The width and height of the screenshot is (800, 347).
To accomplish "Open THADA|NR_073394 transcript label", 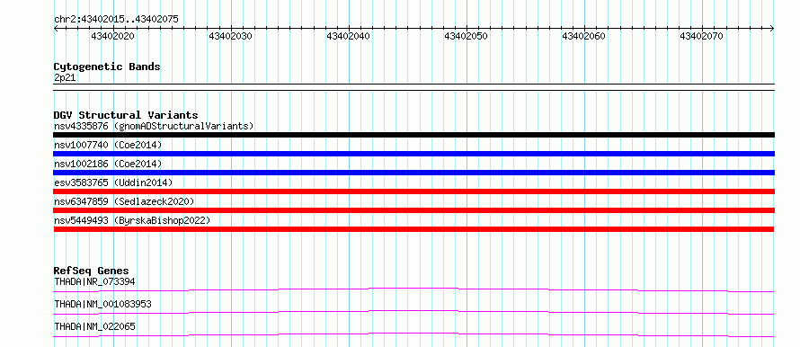I will point(94,281).
